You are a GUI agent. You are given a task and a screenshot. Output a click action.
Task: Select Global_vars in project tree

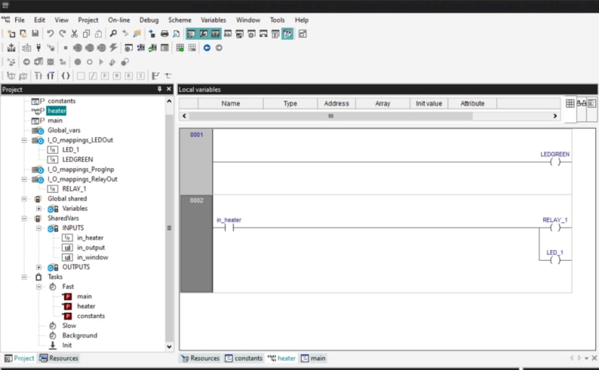tap(64, 130)
